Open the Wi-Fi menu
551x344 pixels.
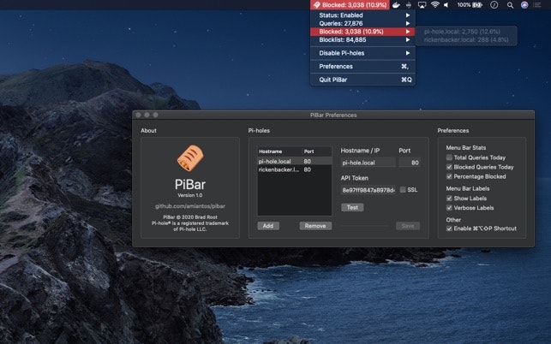click(x=435, y=5)
